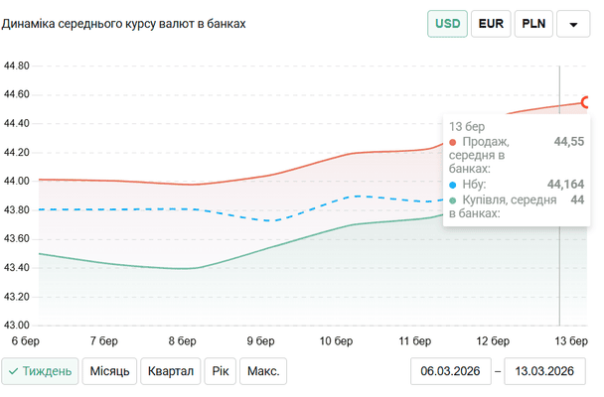Open the additional currencies dropdown arrow
The height and width of the screenshot is (397, 604).
(573, 23)
